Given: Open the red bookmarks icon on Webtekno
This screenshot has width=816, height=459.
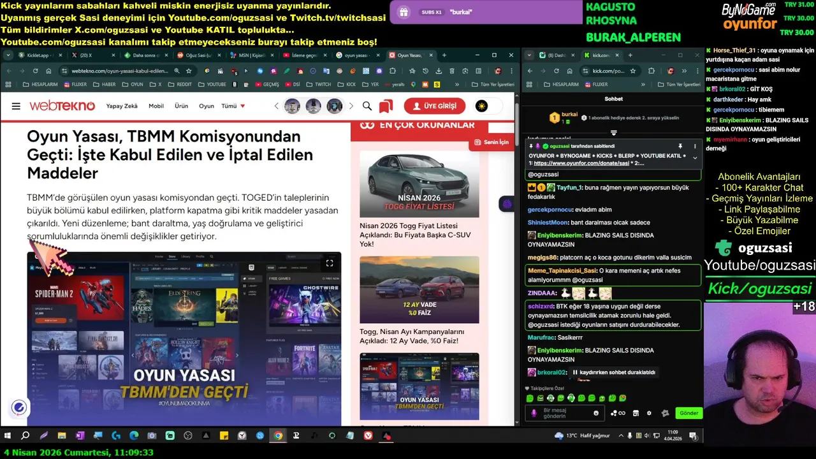Looking at the screenshot, I should (386, 106).
